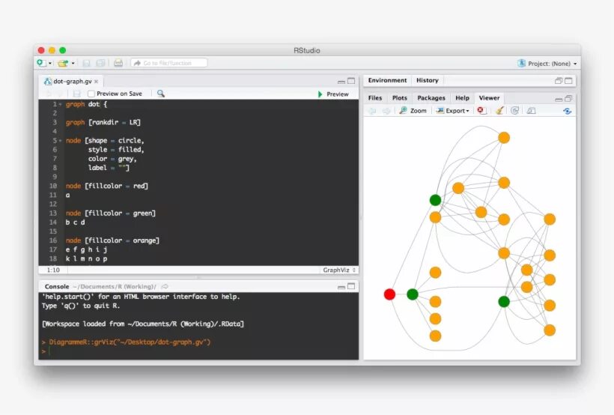Viewport: 614px width, 415px height.
Task: Click the Open File folder icon
Action: click(x=63, y=63)
